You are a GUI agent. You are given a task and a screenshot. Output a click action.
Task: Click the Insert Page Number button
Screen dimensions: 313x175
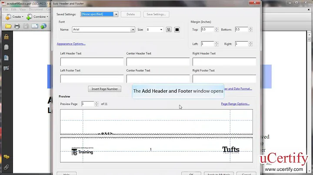tap(105, 89)
